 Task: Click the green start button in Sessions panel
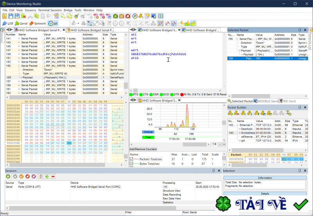[x=8, y=177]
